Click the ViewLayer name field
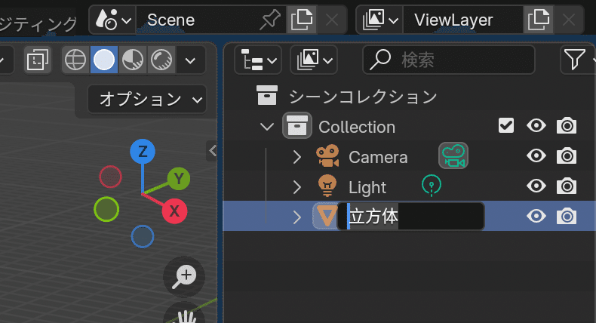This screenshot has height=323, width=596. pyautogui.click(x=463, y=20)
